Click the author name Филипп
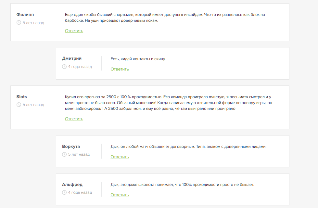Image resolution: width=318 pixels, height=208 pixels. click(25, 15)
